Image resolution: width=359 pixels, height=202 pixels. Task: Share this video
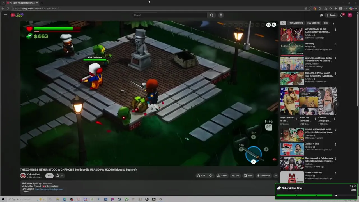[222, 176]
